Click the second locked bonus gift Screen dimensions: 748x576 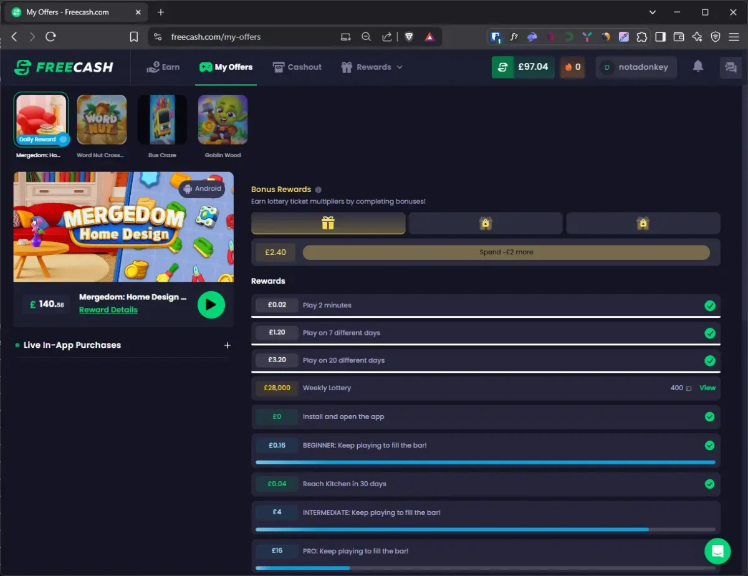pyautogui.click(x=486, y=223)
